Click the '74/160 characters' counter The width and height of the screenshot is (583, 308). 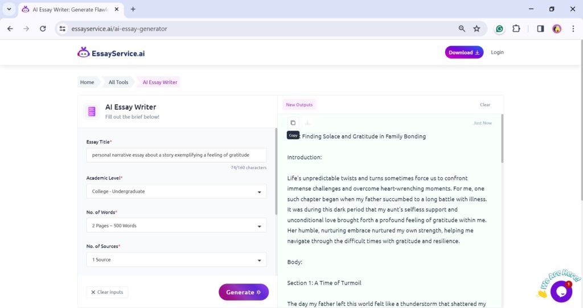248,168
